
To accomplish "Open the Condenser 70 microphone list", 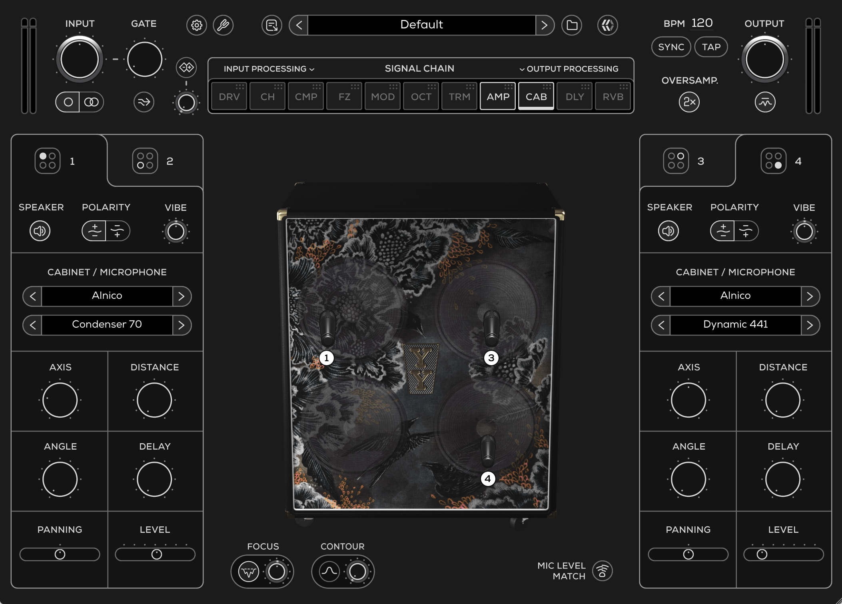I will (107, 325).
